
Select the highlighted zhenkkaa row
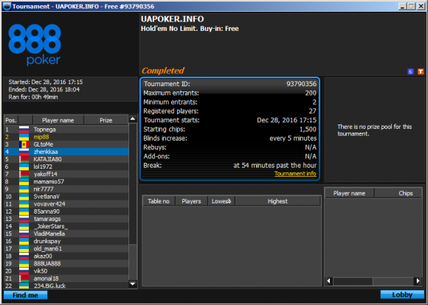point(66,152)
